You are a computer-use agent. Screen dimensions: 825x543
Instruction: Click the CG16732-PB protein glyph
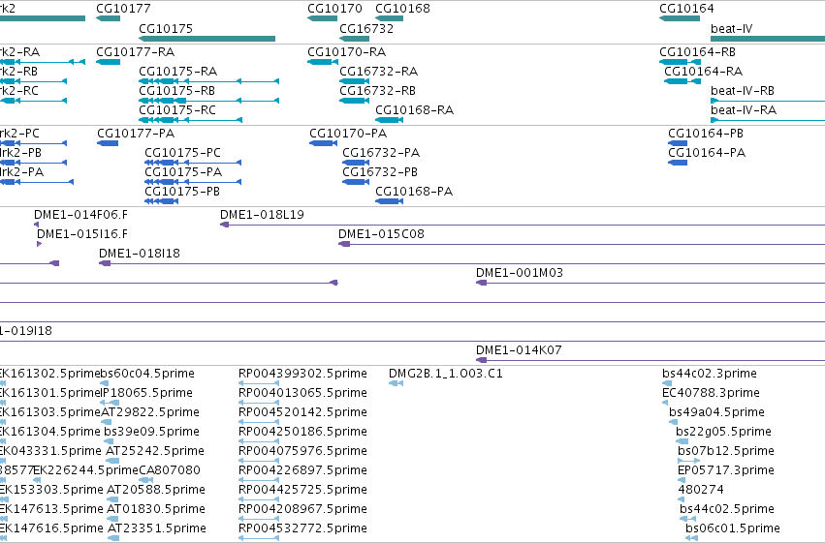click(356, 182)
